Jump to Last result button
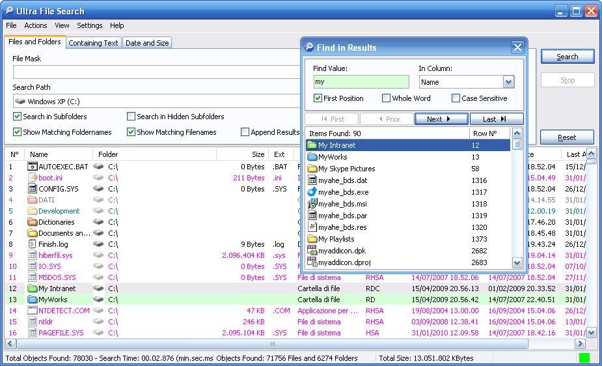 coord(497,119)
